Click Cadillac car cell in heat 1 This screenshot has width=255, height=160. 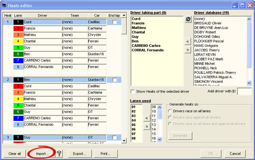pyautogui.click(x=97, y=22)
